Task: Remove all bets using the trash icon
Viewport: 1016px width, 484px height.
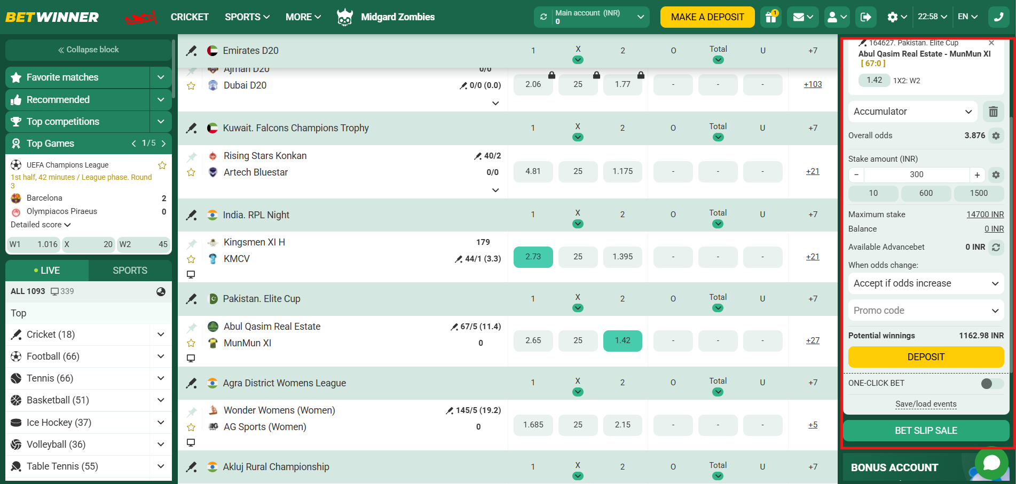Action: click(x=994, y=112)
